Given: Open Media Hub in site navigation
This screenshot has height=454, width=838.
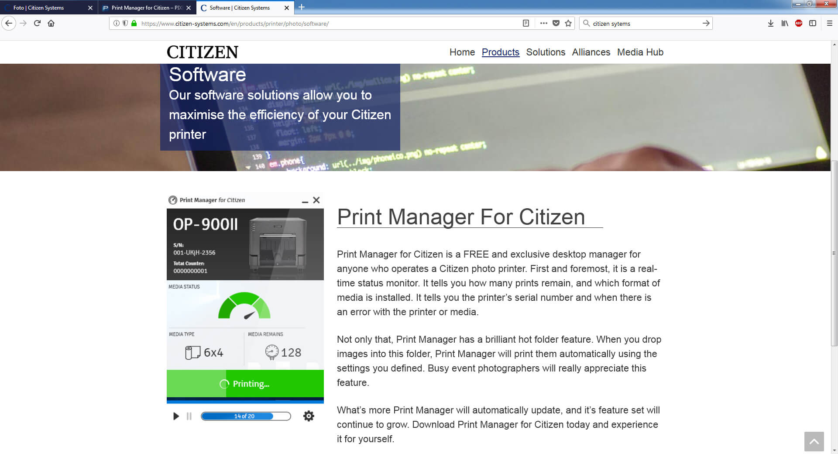Looking at the screenshot, I should pos(640,52).
